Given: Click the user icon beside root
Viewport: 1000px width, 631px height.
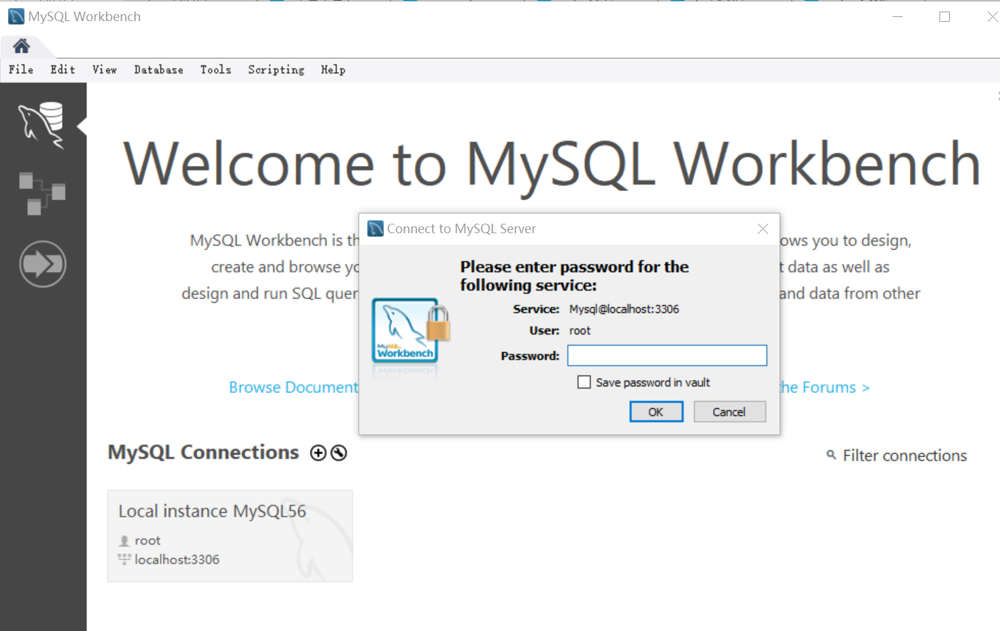Looking at the screenshot, I should (124, 541).
